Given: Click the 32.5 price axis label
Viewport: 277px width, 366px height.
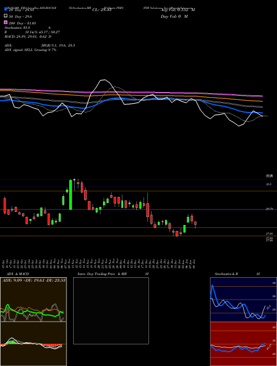Looking at the screenshot, I should point(269,184).
